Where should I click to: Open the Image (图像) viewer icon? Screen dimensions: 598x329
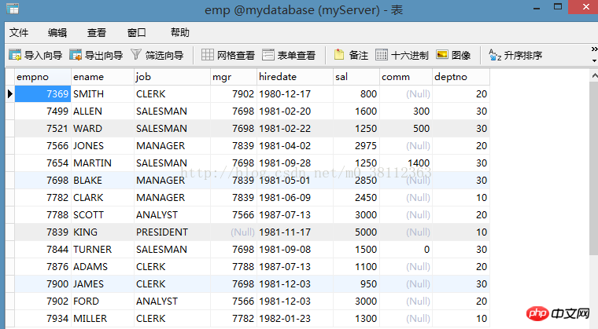[442, 55]
